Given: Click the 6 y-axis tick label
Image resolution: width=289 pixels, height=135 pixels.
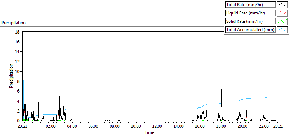Looking at the screenshot, I should (19, 91).
